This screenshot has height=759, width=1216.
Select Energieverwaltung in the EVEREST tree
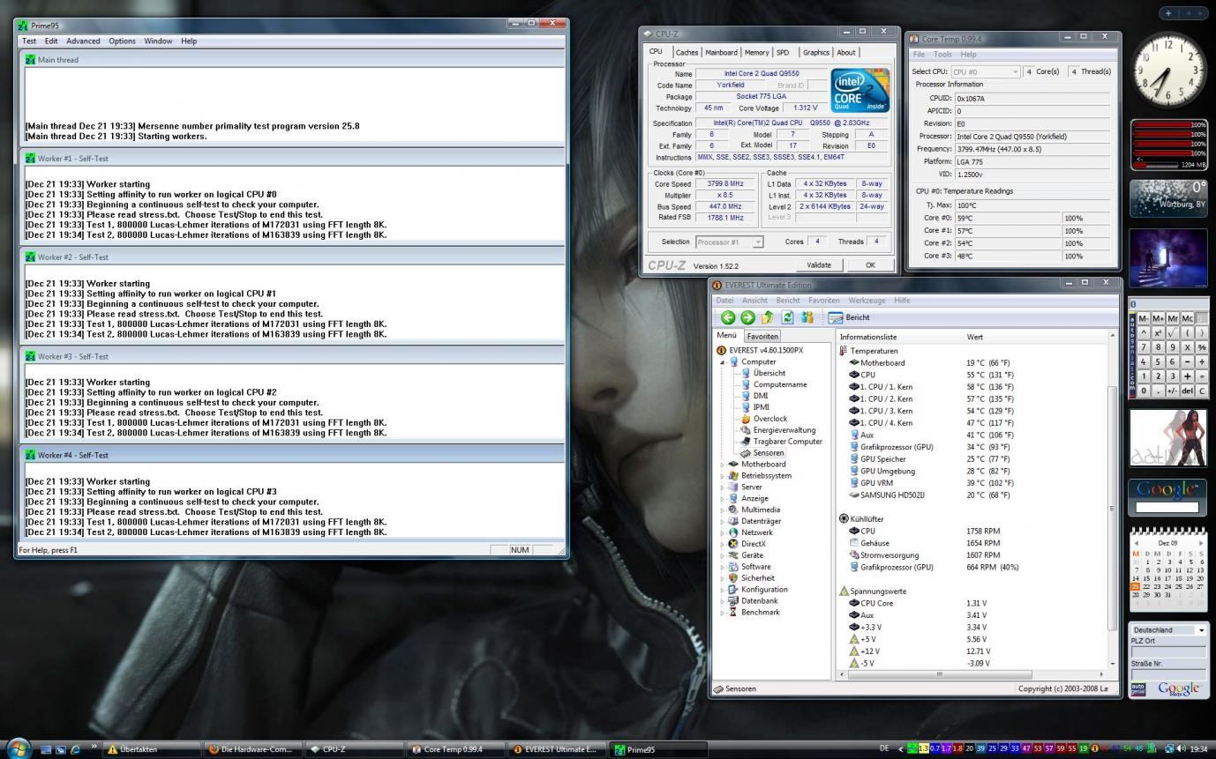(777, 430)
